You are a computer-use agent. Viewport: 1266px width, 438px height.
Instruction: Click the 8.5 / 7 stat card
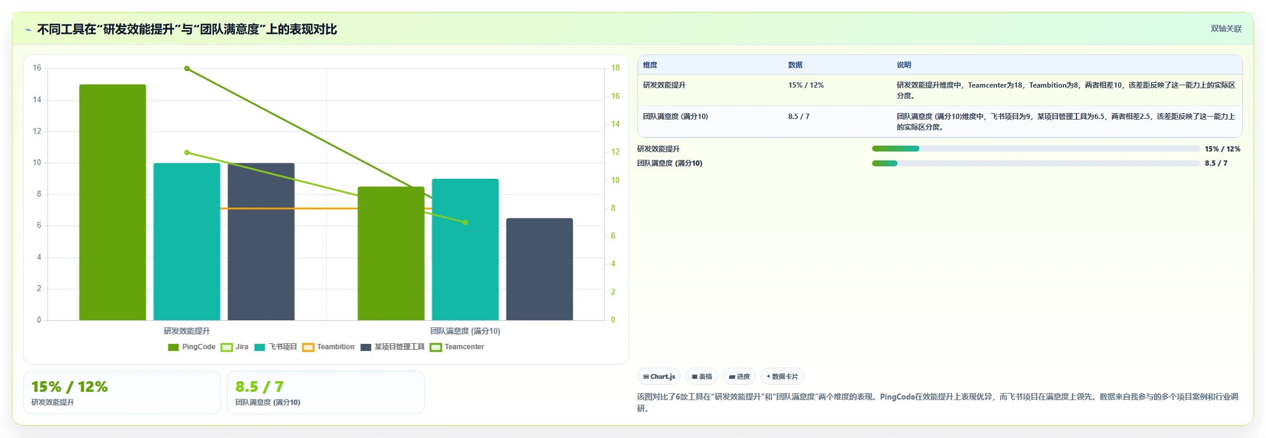pyautogui.click(x=326, y=392)
